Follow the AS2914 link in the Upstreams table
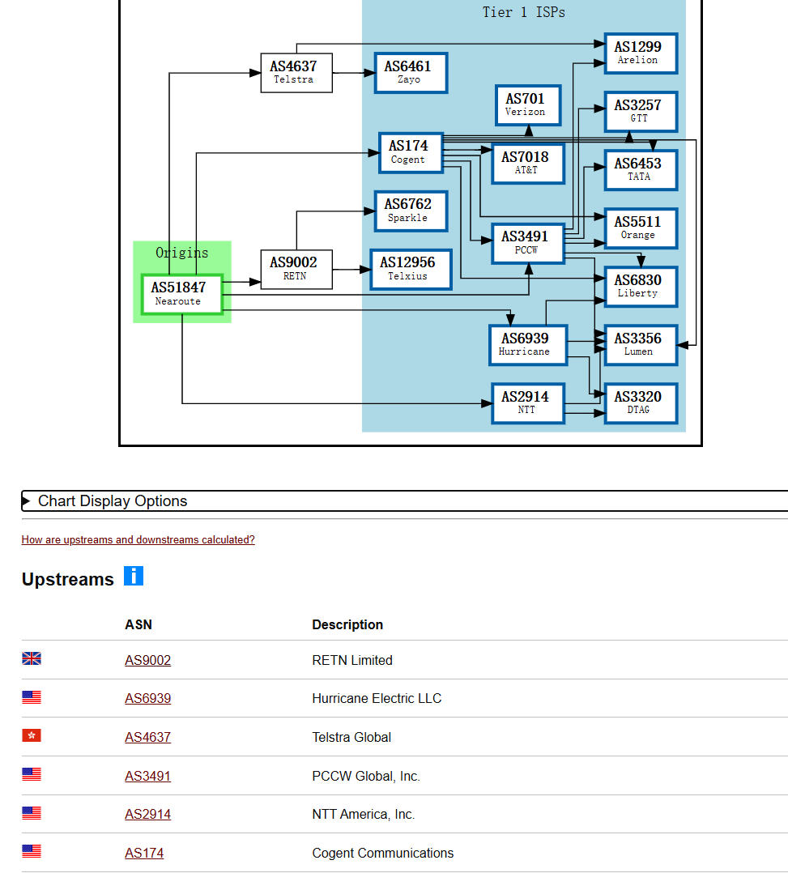 pos(147,815)
